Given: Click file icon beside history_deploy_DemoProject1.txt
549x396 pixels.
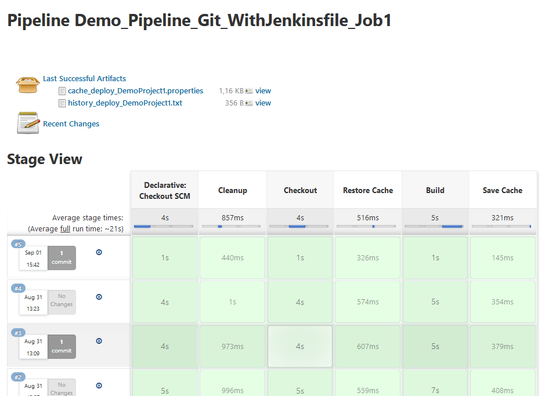Looking at the screenshot, I should (62, 103).
